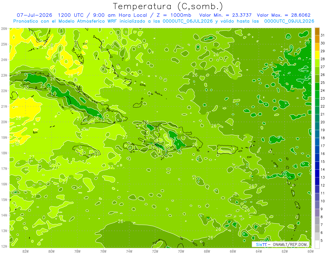Select the "21N" latitude label
The image size is (330, 255).
point(4,106)
